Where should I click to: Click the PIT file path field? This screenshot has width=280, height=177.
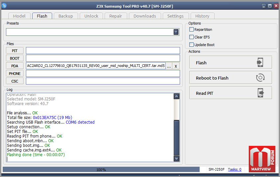click(103, 51)
